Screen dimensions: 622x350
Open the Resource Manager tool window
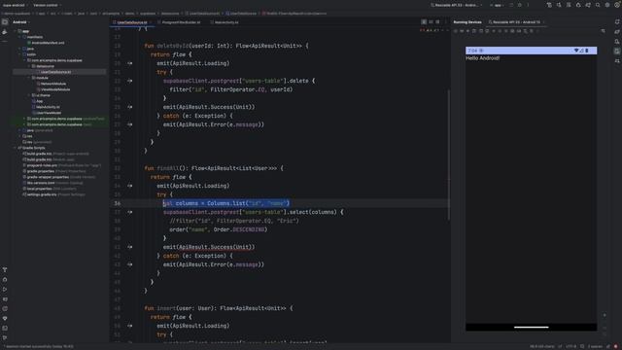pyautogui.click(x=5, y=32)
